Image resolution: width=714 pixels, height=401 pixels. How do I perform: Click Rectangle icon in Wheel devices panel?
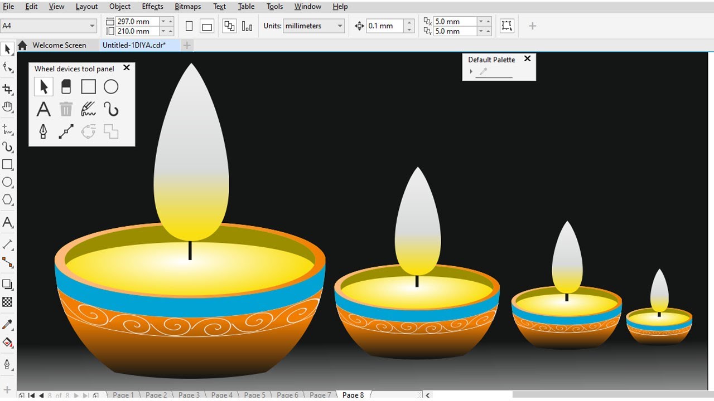[89, 87]
